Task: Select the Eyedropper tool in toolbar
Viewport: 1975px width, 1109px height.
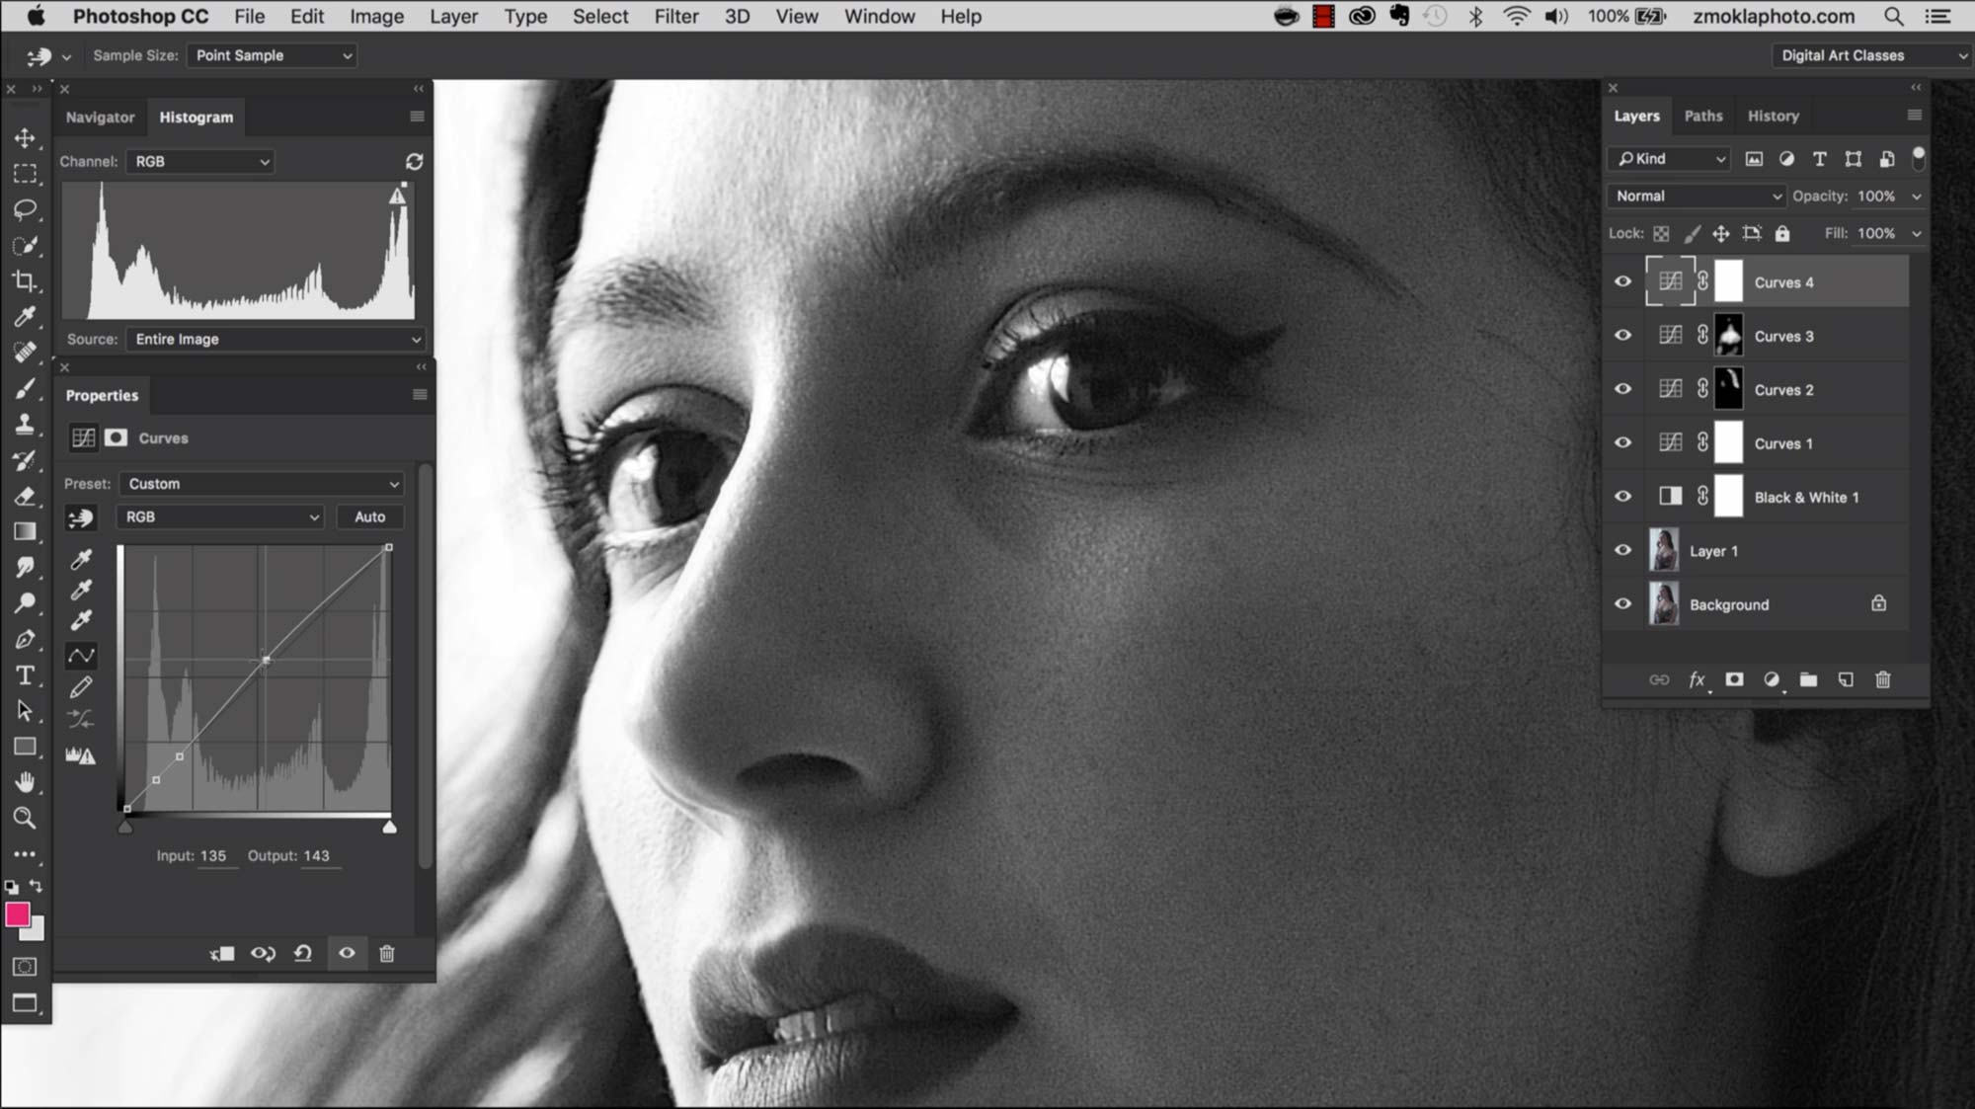Action: tap(25, 317)
